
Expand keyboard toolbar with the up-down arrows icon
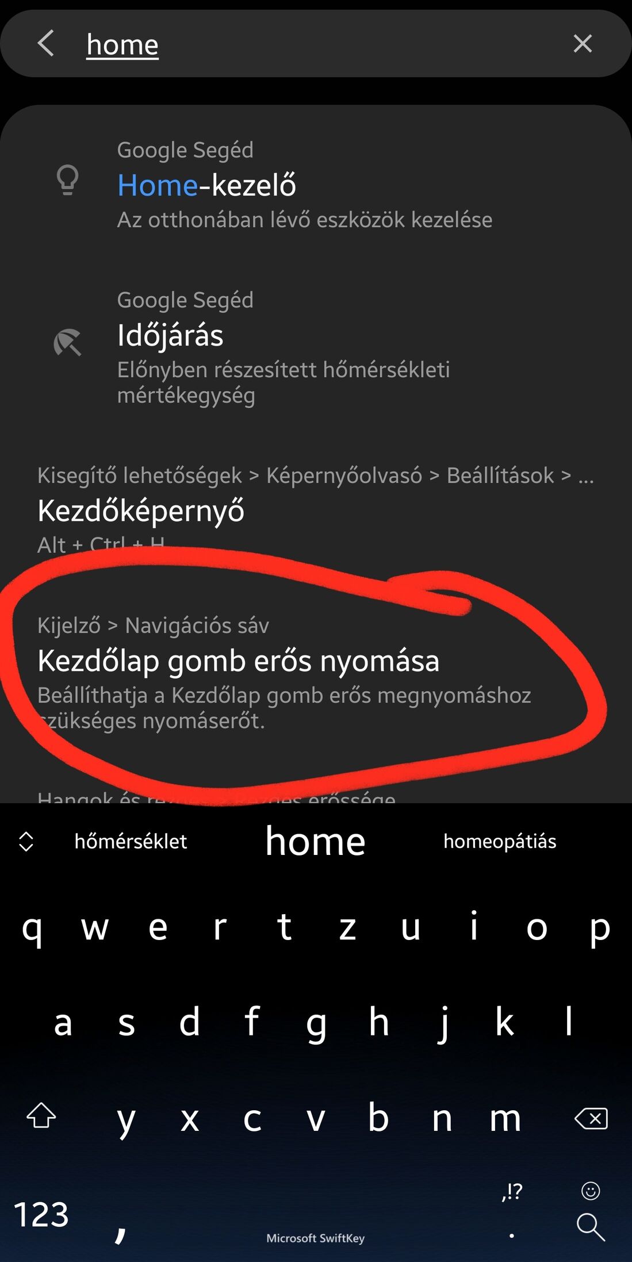pos(26,842)
